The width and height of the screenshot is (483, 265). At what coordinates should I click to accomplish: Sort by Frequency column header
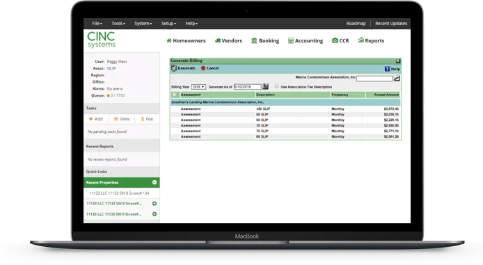coord(340,95)
